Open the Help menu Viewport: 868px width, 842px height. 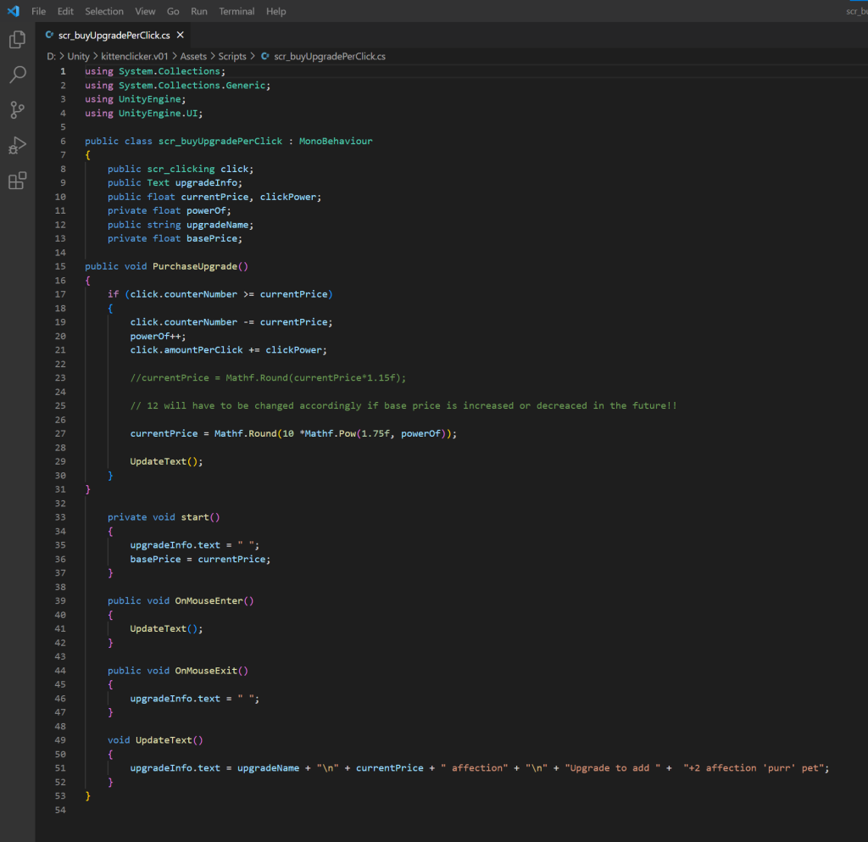click(x=275, y=11)
